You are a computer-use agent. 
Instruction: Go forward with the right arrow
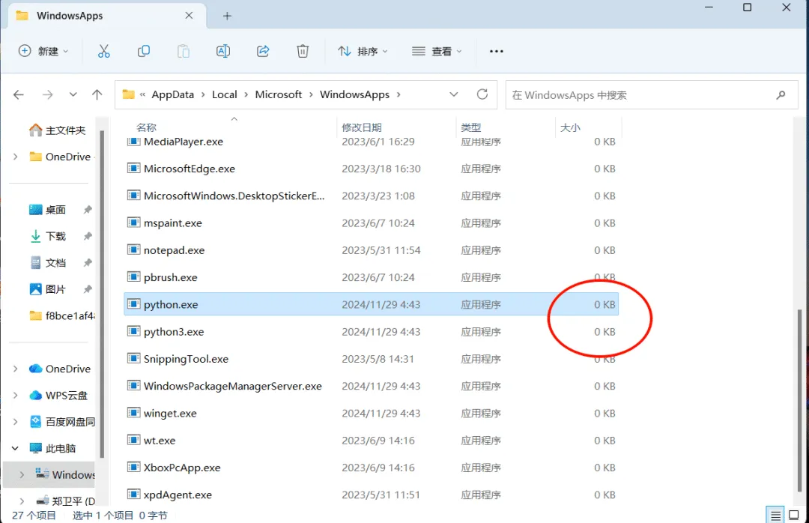click(47, 94)
